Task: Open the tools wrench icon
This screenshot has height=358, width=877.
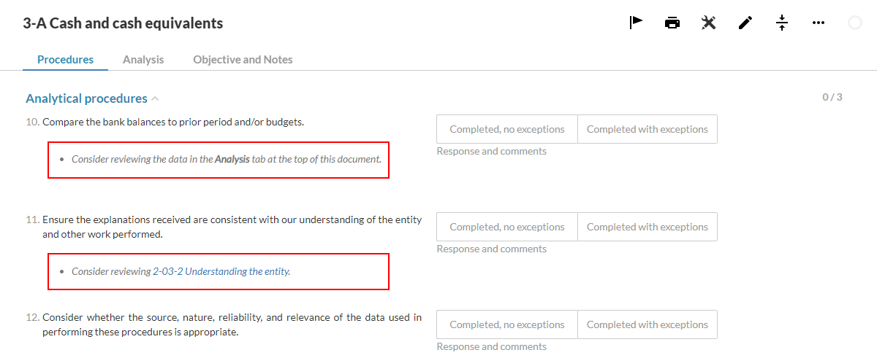Action: click(x=708, y=23)
